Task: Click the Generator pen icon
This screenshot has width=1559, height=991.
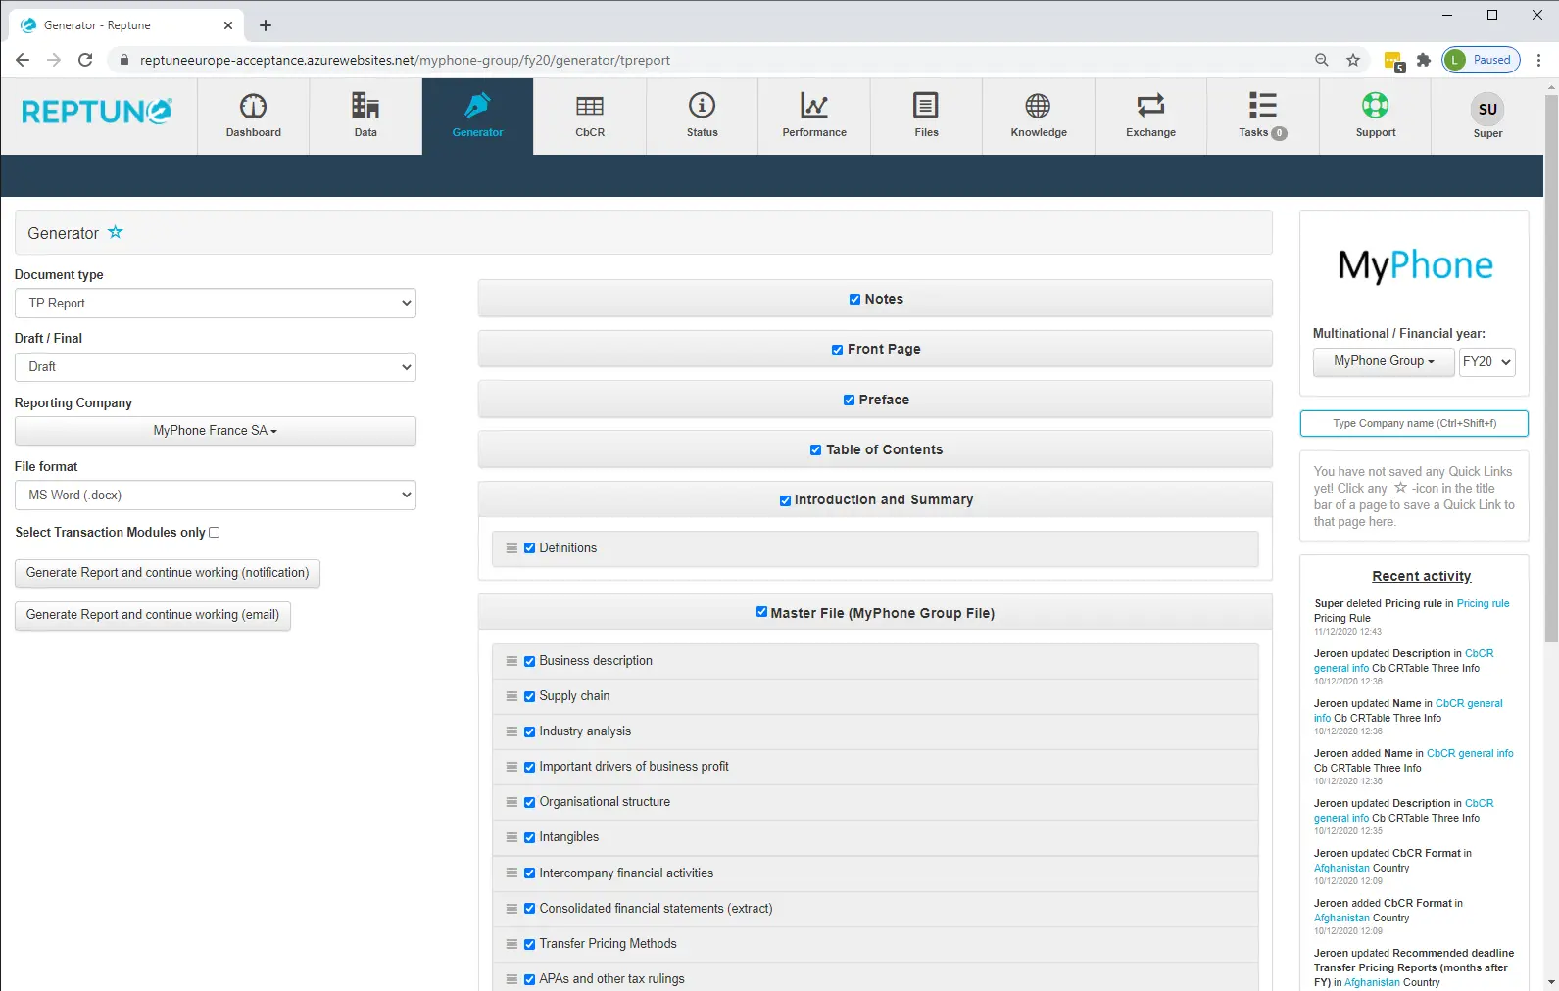Action: (x=477, y=106)
